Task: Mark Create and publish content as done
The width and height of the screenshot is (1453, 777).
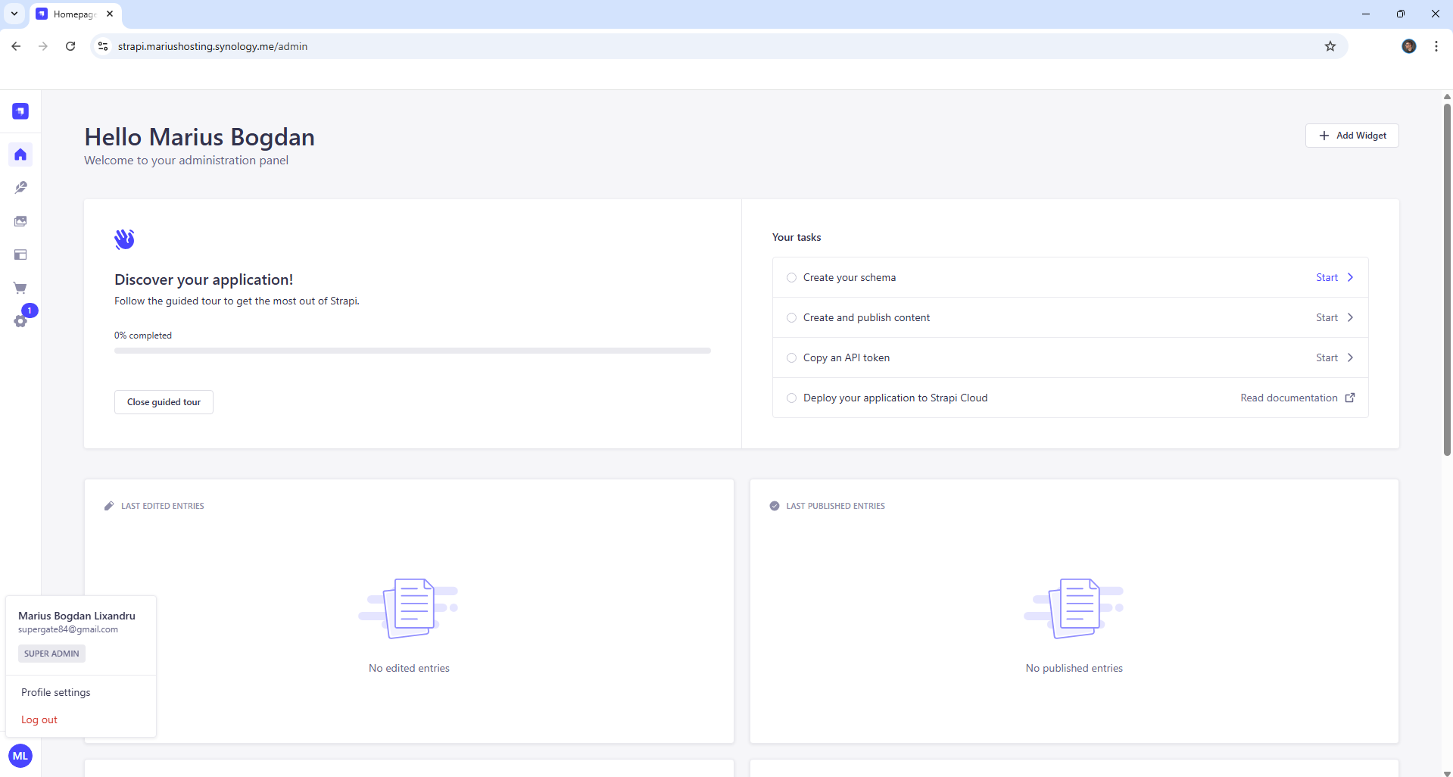Action: pyautogui.click(x=791, y=317)
